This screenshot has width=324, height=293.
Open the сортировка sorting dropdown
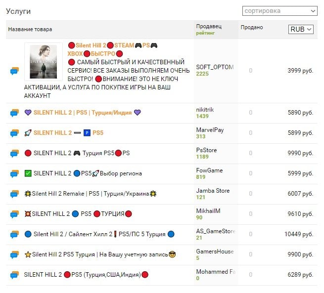click(x=280, y=11)
